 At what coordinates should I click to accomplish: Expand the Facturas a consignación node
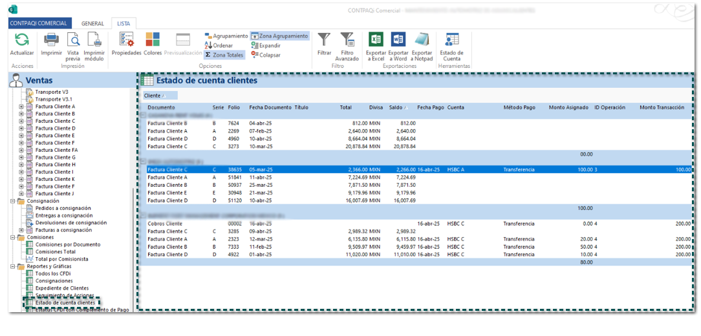[21, 230]
